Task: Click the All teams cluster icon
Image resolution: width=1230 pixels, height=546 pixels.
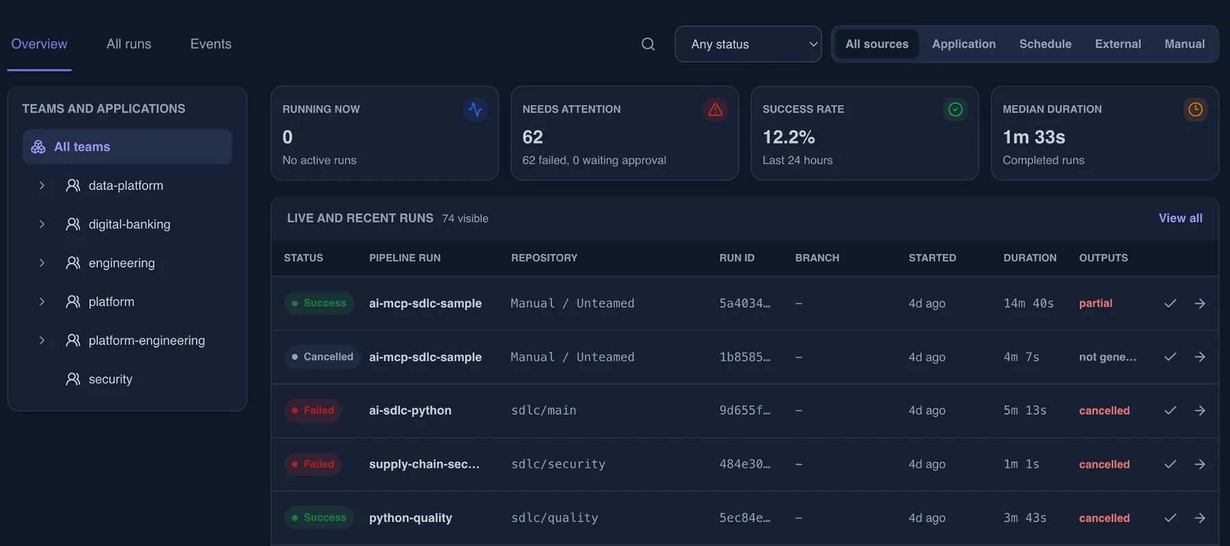Action: click(x=38, y=147)
